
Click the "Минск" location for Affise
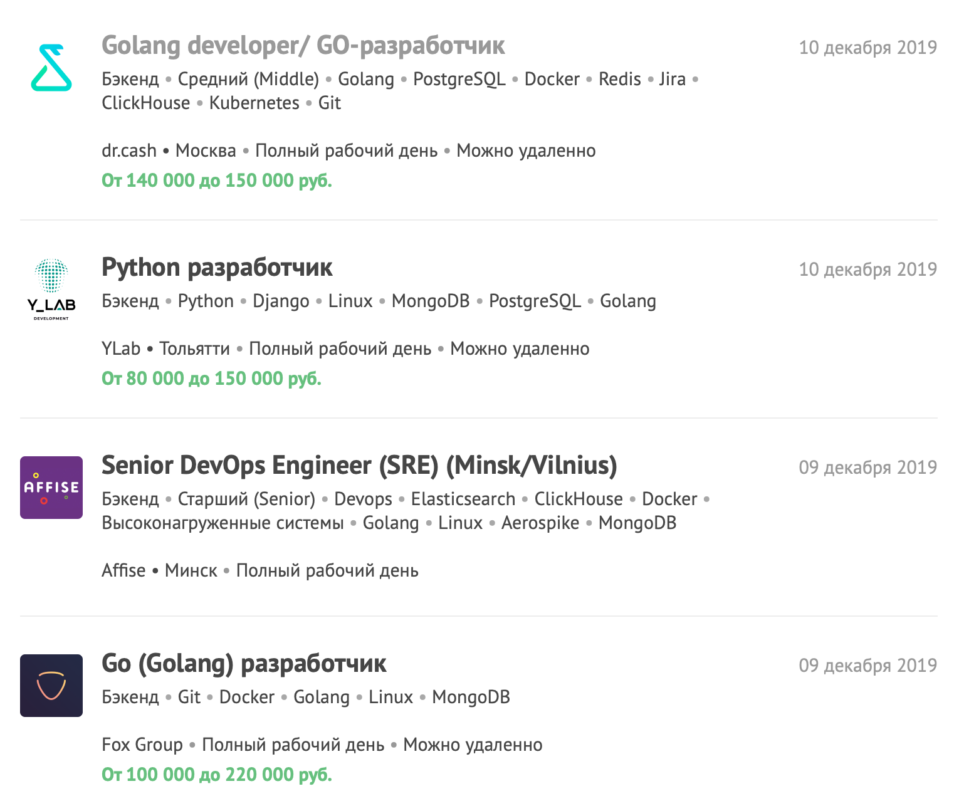(190, 570)
